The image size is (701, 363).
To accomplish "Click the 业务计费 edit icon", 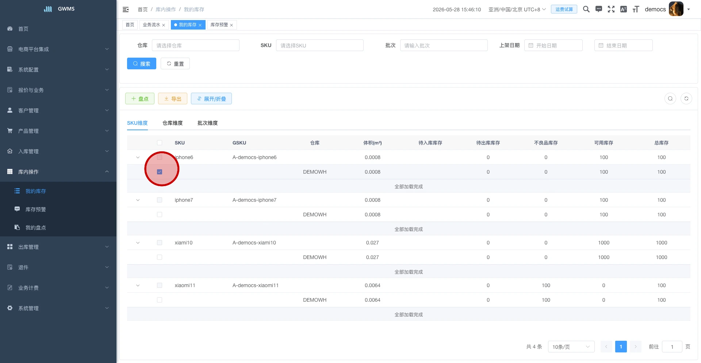I will (x=10, y=287).
